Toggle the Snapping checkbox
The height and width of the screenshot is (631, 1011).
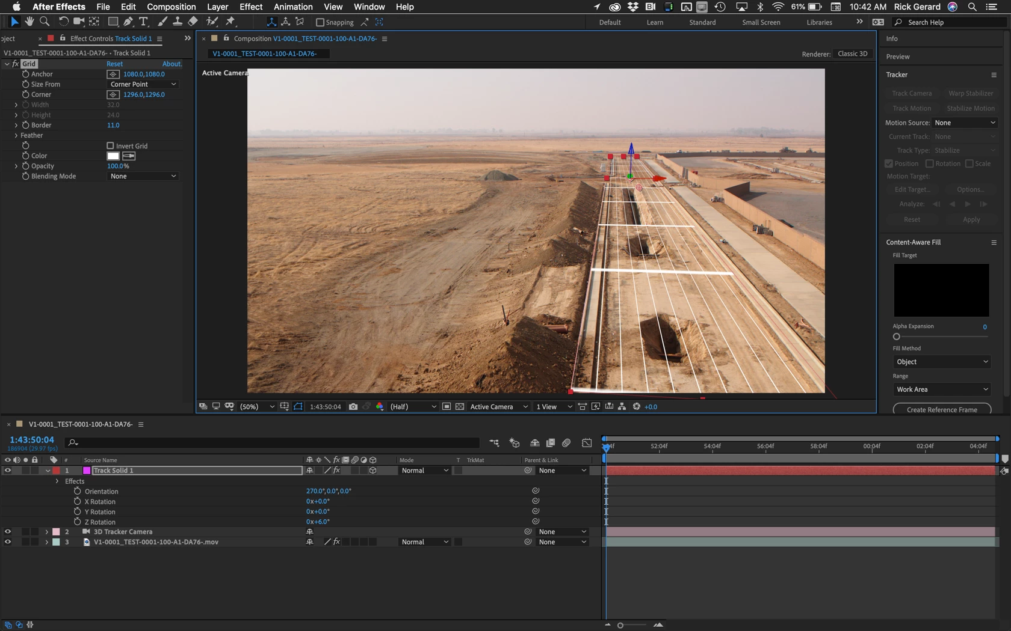320,22
